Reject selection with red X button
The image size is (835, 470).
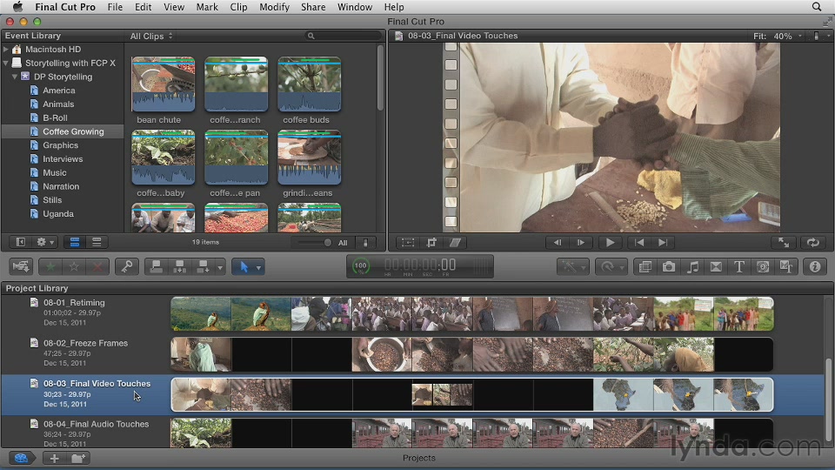click(x=97, y=266)
